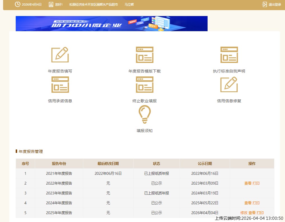Click 修改 for the 2025 annual report

(243, 213)
